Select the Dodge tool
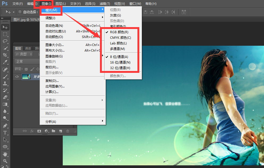This screenshot has width=264, height=168. click(5, 118)
